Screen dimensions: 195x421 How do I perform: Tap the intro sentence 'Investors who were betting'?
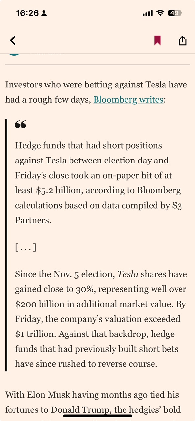96,92
